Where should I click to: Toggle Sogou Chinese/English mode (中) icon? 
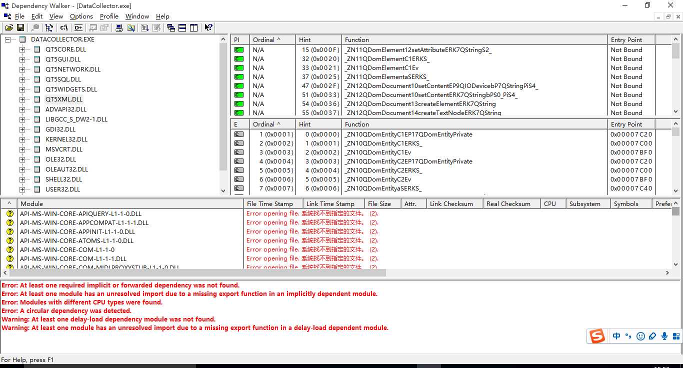pos(616,336)
